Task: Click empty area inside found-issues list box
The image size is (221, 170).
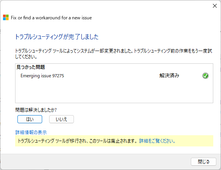Action: 114,91
